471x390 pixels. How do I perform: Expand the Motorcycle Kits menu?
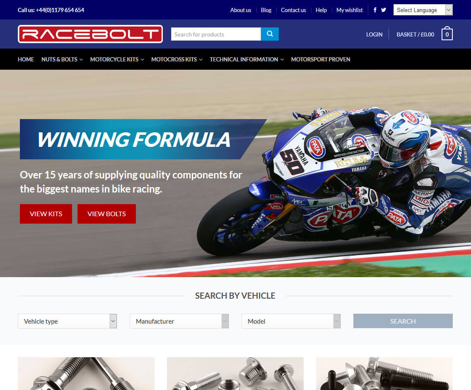tap(117, 59)
